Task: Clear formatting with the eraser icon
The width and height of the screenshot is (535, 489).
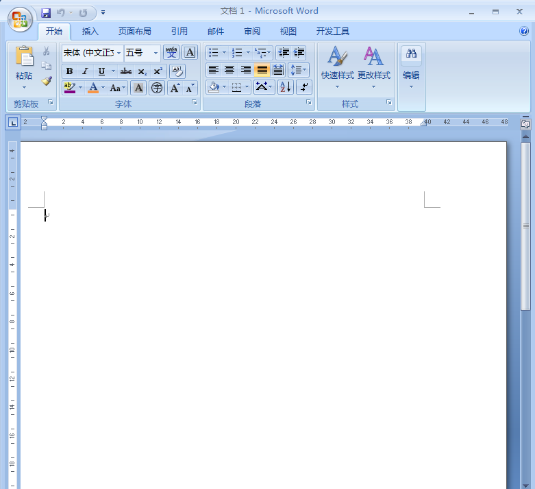Action: click(x=177, y=71)
